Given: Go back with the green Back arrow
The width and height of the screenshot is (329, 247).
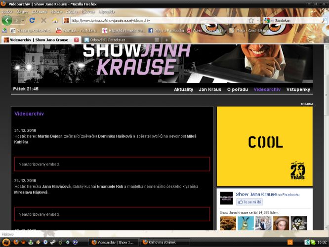Looking at the screenshot, I should point(7,20).
